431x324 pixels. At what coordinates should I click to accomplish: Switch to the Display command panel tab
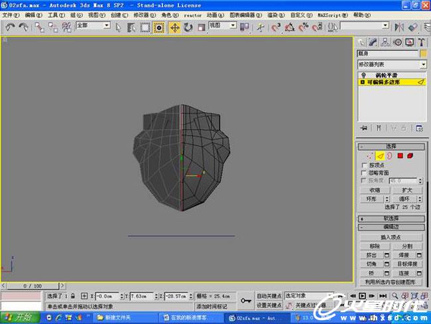click(x=410, y=42)
